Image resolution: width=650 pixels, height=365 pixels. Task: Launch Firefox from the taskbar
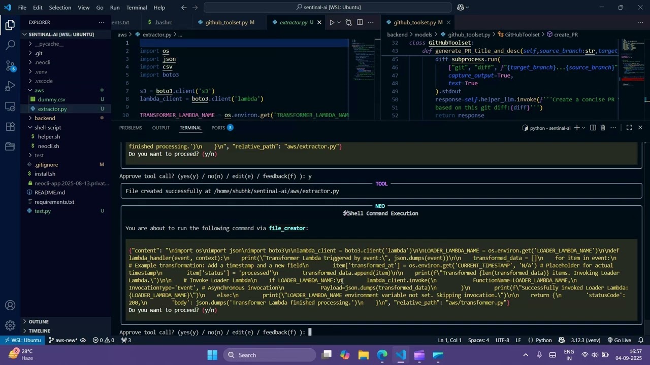[382, 355]
